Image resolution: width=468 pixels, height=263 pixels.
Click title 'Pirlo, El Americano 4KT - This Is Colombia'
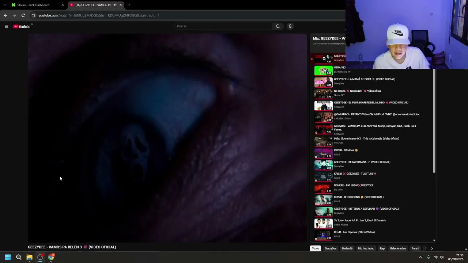coord(366,139)
